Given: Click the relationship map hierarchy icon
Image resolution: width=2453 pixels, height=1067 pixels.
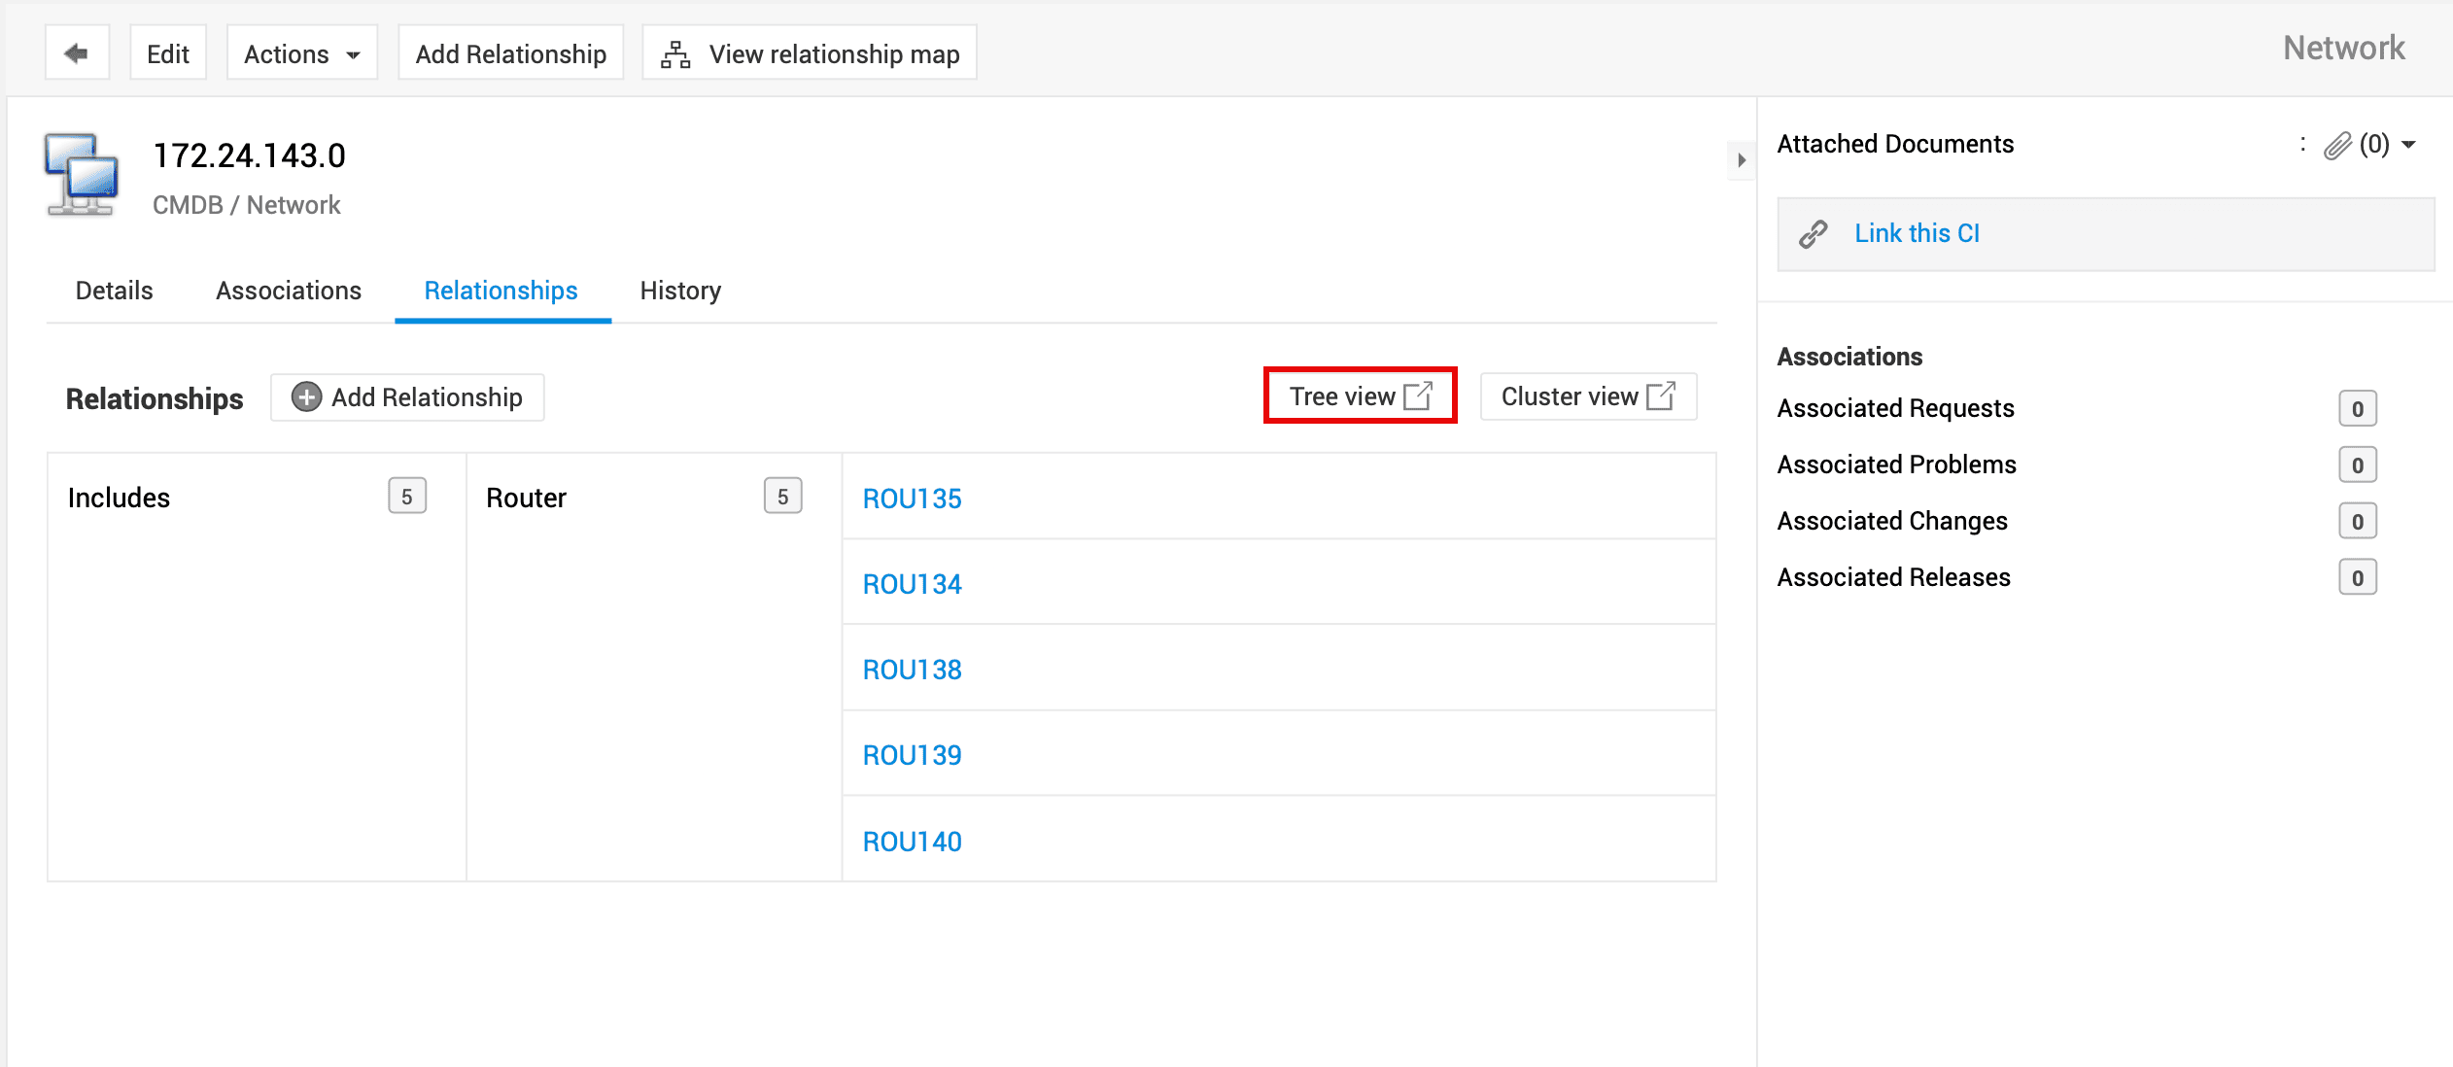Looking at the screenshot, I should click(x=675, y=54).
